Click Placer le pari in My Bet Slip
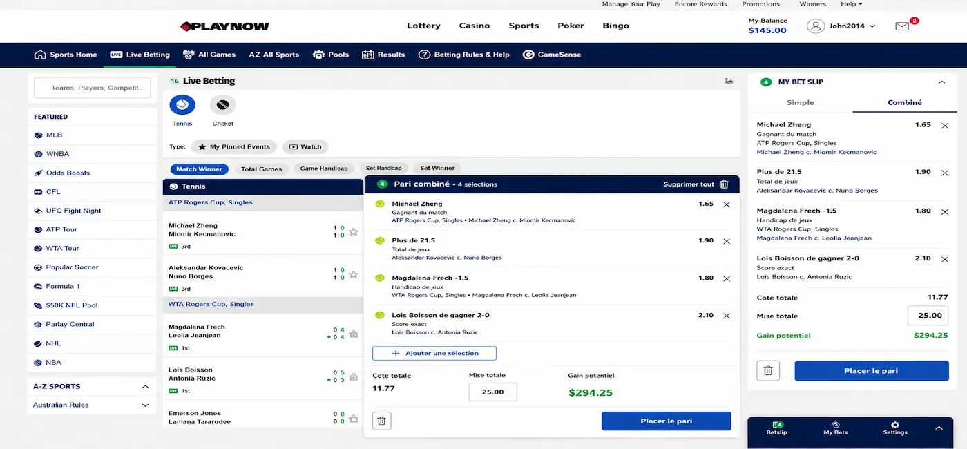The height and width of the screenshot is (449, 967). 871,371
